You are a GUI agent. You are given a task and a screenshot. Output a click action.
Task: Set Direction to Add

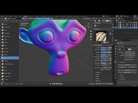tap(103, 55)
